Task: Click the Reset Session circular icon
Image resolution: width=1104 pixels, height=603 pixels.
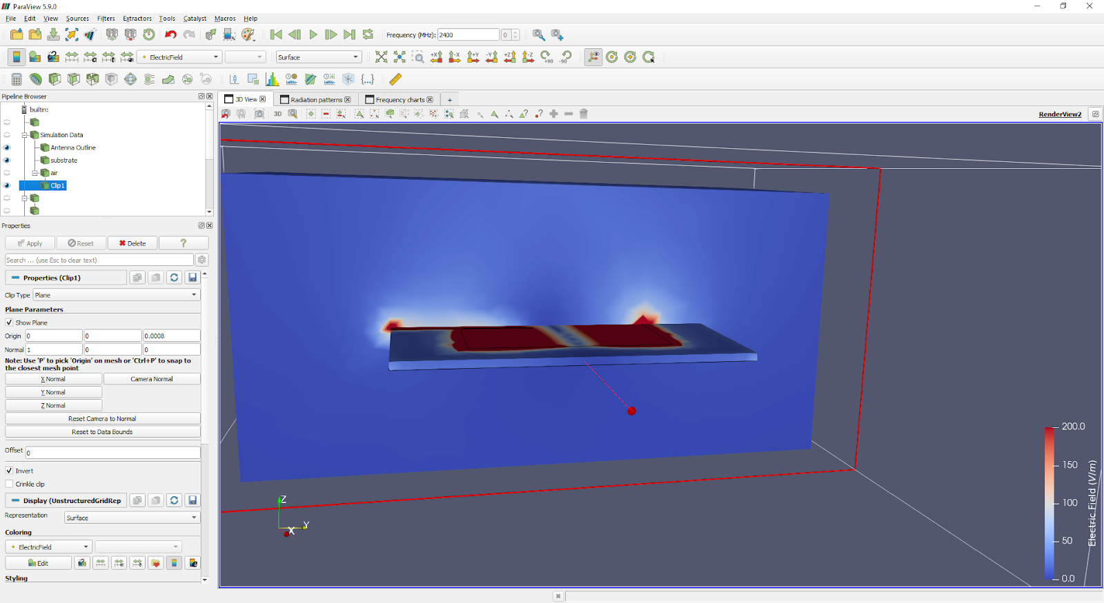Action: 149,34
